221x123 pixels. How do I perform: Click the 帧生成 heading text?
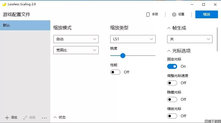pos(179,28)
